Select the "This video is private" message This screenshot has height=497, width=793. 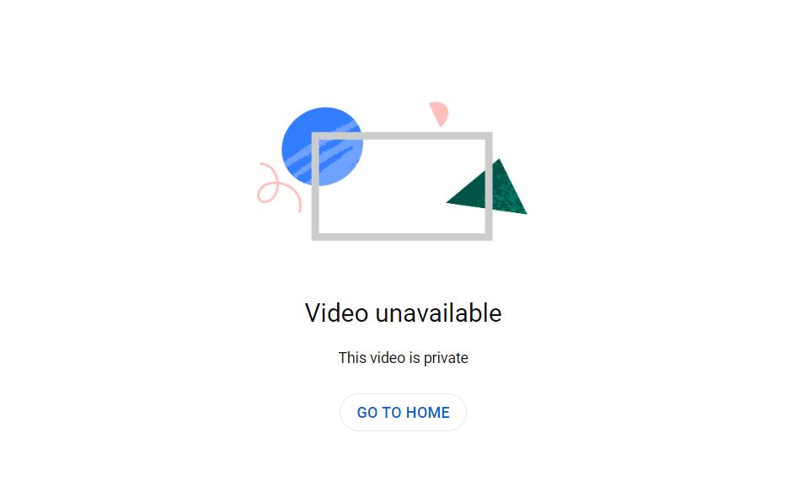403,358
